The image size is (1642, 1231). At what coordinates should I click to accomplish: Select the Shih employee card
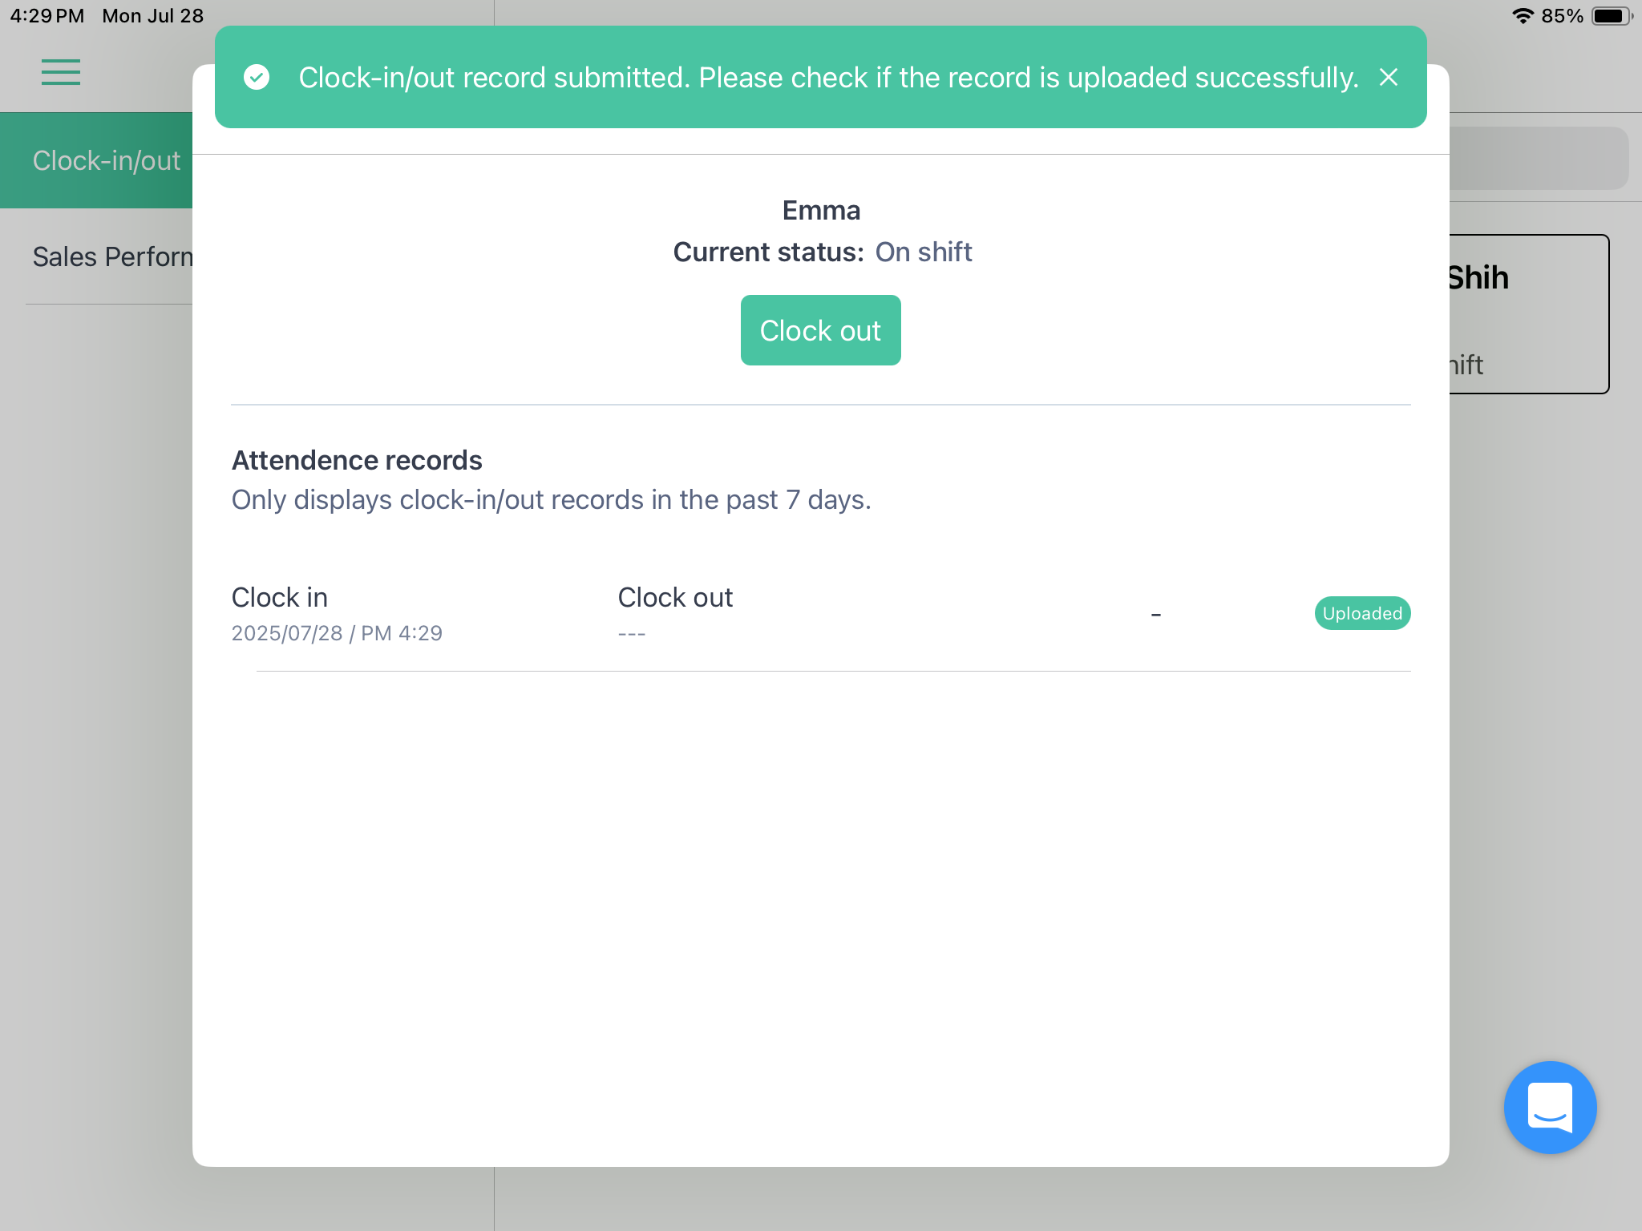click(1529, 314)
